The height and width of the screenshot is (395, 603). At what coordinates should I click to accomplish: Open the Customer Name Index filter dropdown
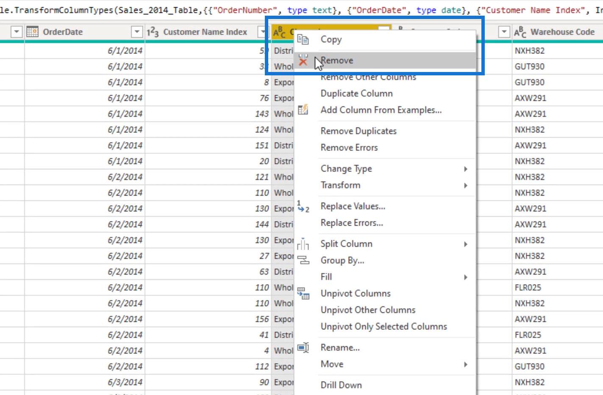coord(263,32)
